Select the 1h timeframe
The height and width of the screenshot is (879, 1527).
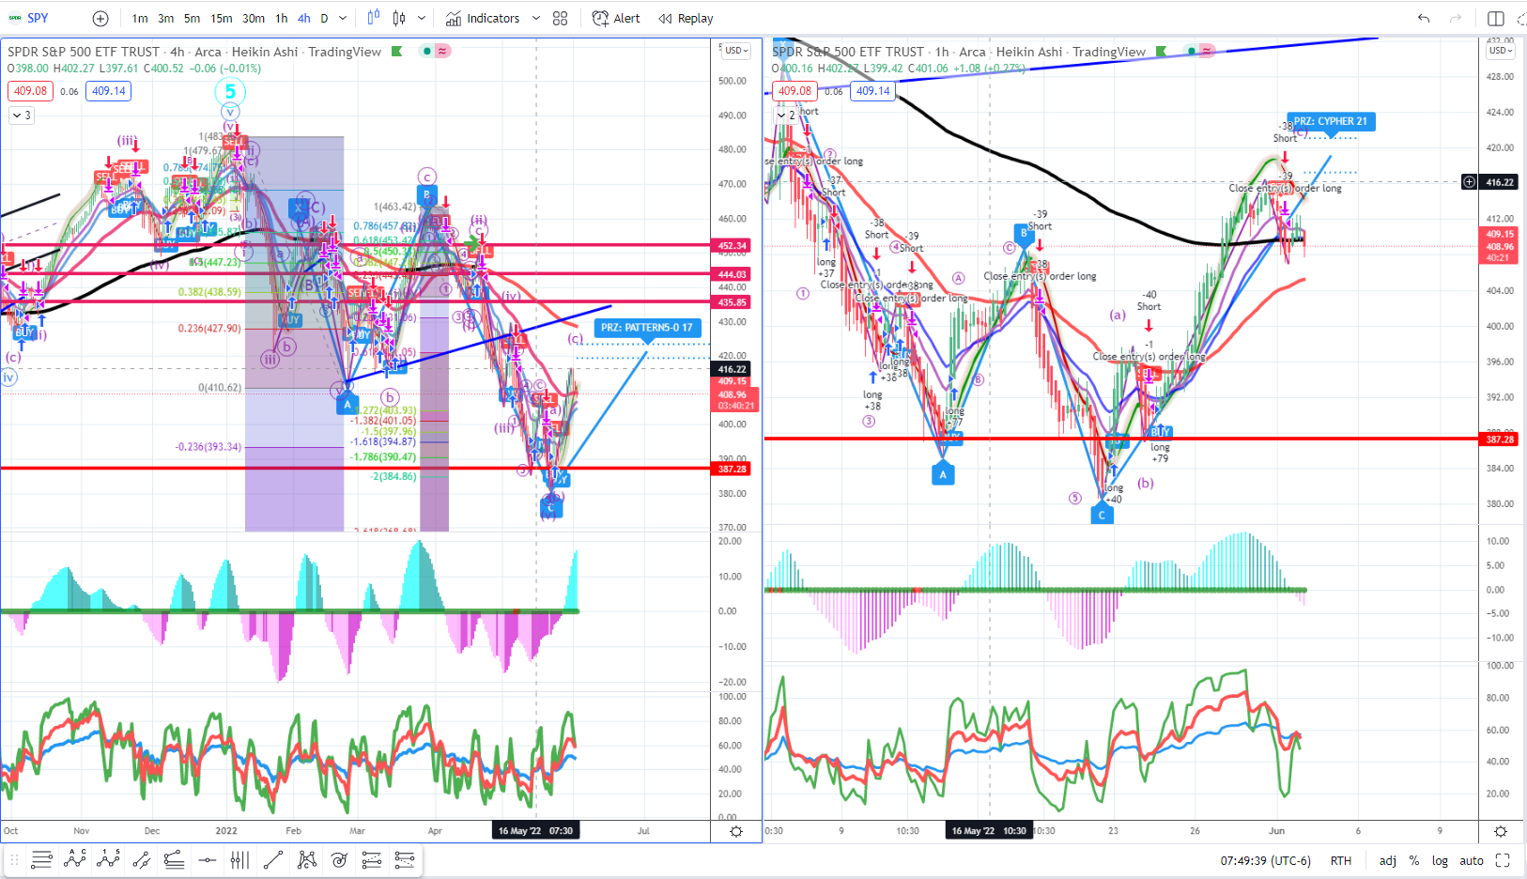point(282,18)
